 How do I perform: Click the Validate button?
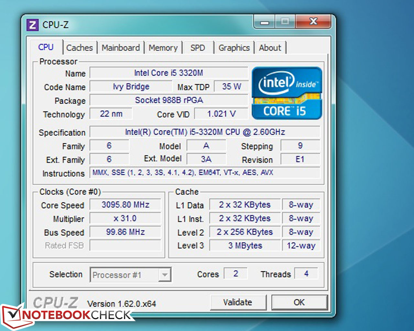[238, 303]
